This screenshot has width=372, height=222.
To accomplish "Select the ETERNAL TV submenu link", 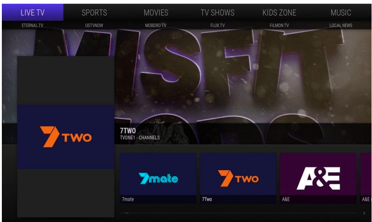I will click(32, 25).
